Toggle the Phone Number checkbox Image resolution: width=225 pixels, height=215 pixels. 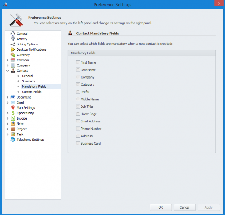click(x=78, y=129)
